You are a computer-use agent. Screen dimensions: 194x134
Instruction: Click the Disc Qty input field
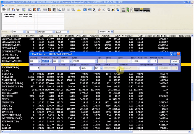tap(75, 68)
